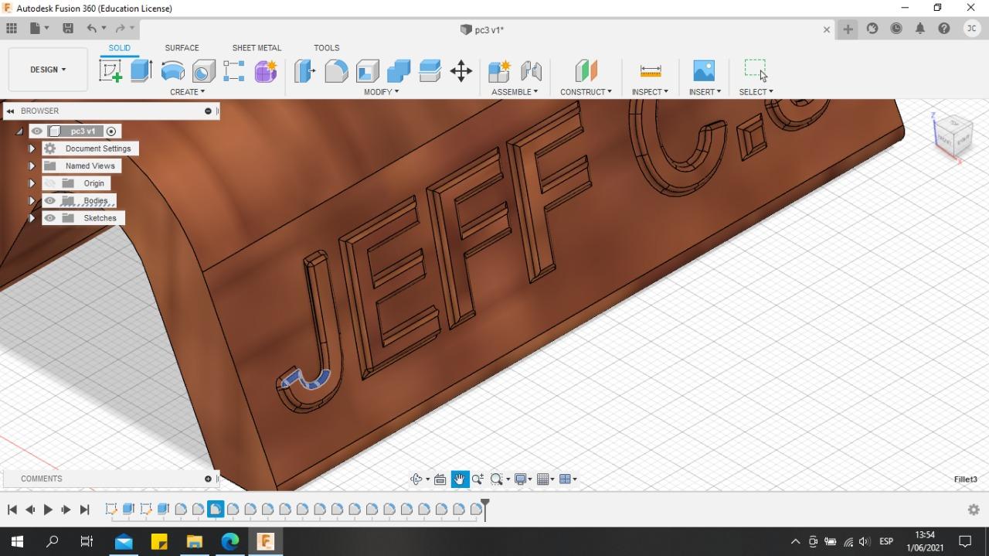Screen dimensions: 989x556
Task: Hide the Sketches folder
Action: pos(50,218)
